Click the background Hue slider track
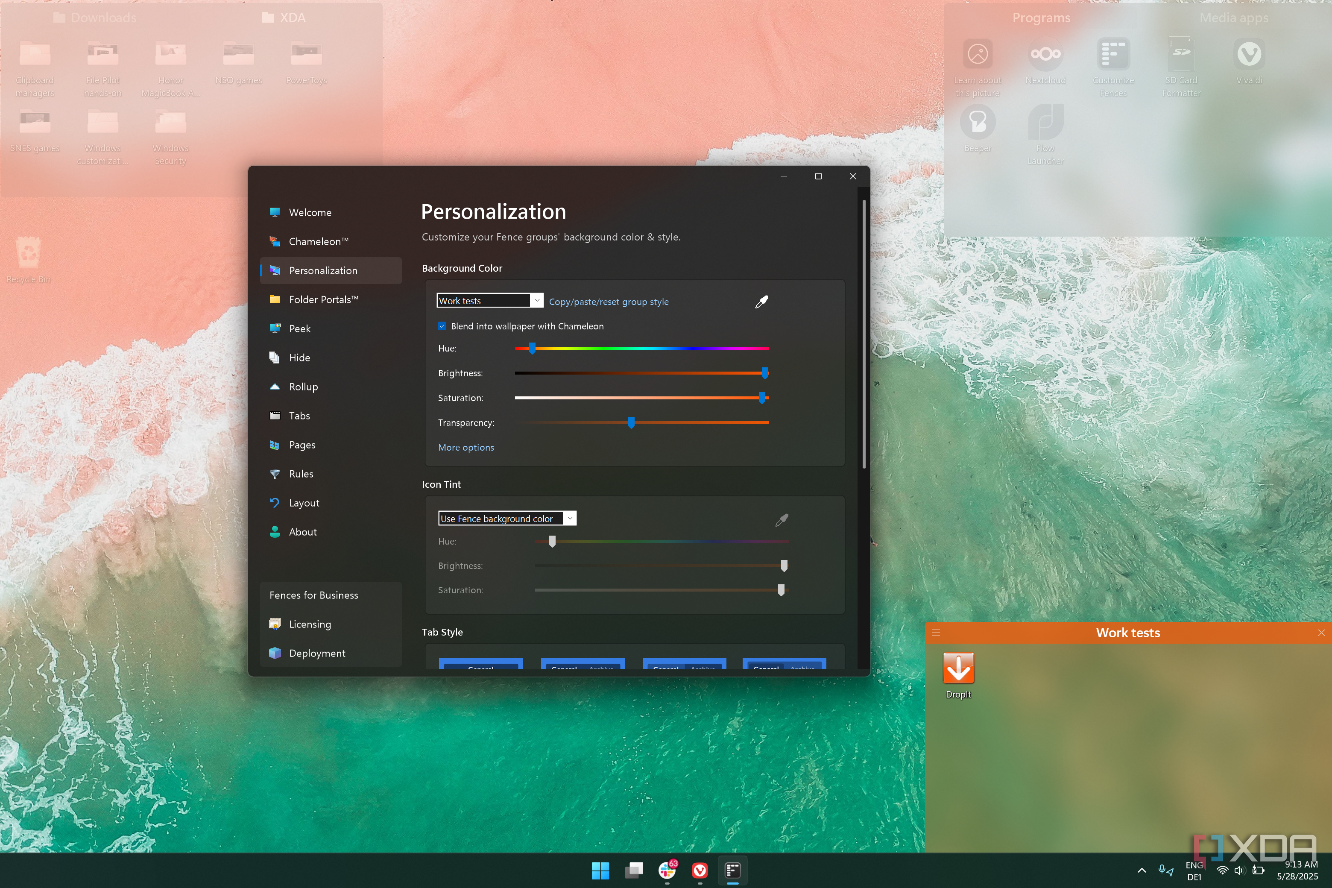1332x888 pixels. [641, 348]
